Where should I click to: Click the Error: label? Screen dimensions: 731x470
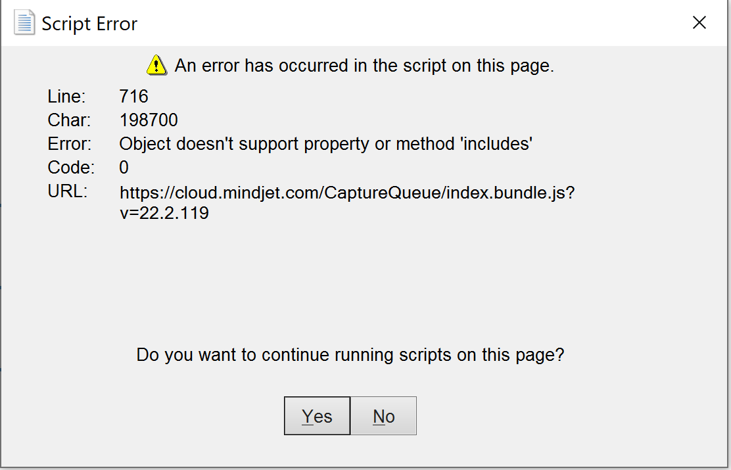pyautogui.click(x=70, y=143)
